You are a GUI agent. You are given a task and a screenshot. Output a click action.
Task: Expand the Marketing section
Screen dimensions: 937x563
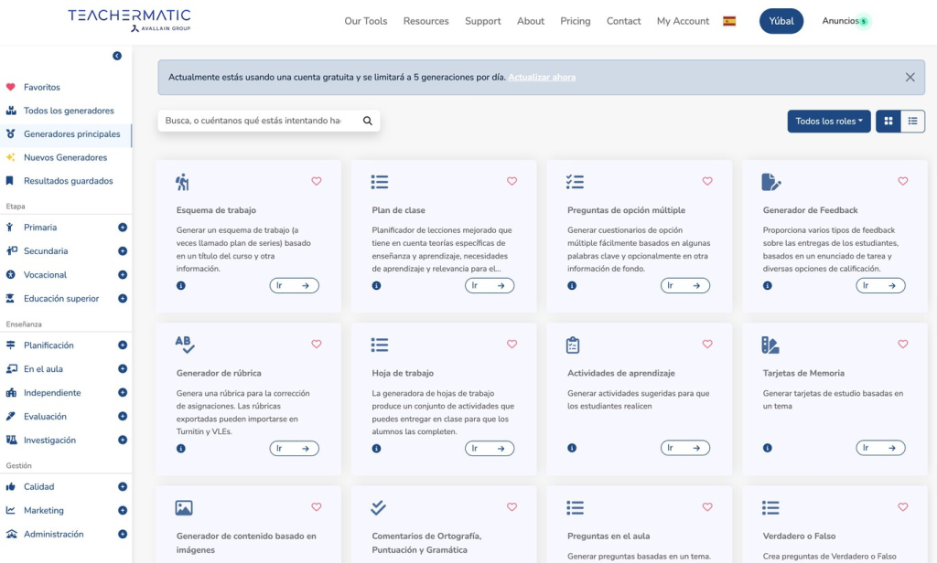pyautogui.click(x=123, y=511)
